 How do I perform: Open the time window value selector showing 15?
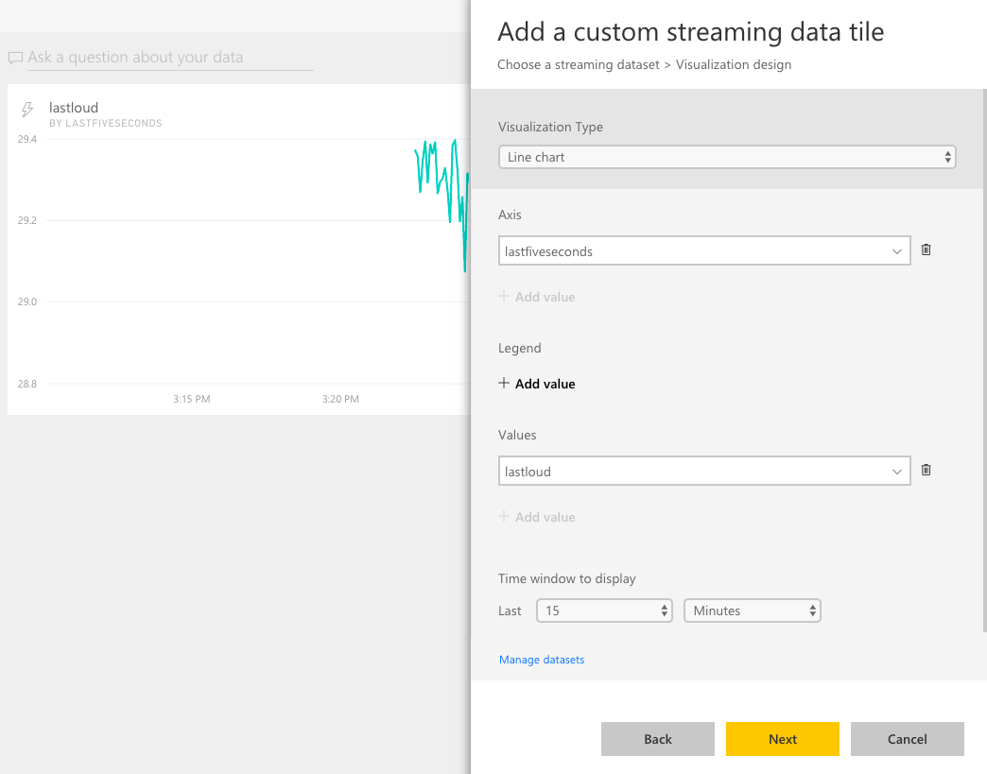pos(604,611)
